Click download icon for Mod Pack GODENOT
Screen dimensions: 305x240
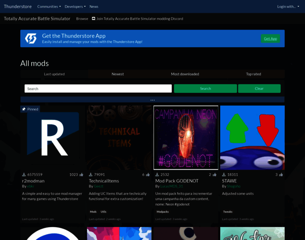click(x=157, y=175)
